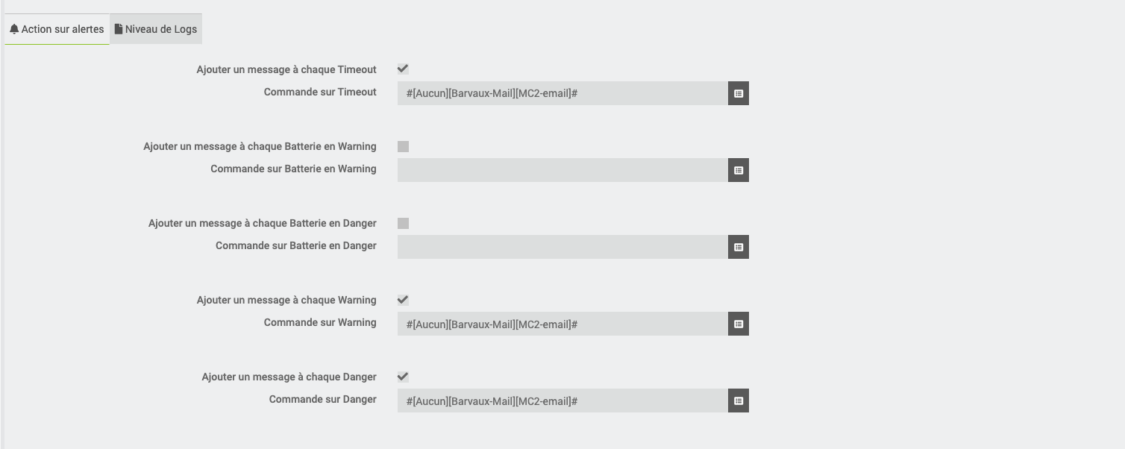Open command picker for Commande sur Danger
Image resolution: width=1125 pixels, height=449 pixels.
[739, 401]
